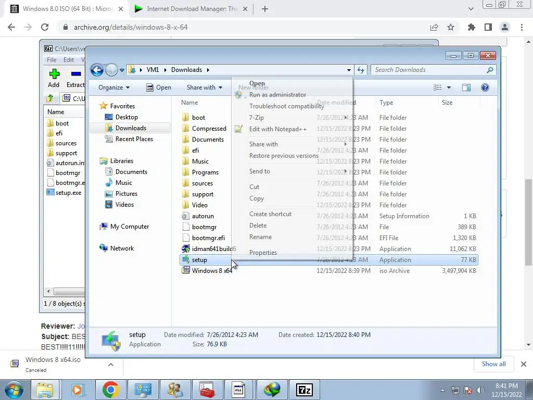Click the Open toolbar button

[x=159, y=87]
